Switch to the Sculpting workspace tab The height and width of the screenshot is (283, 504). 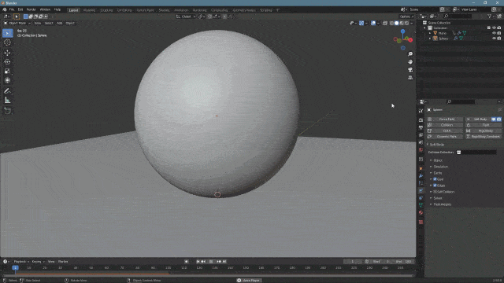106,10
